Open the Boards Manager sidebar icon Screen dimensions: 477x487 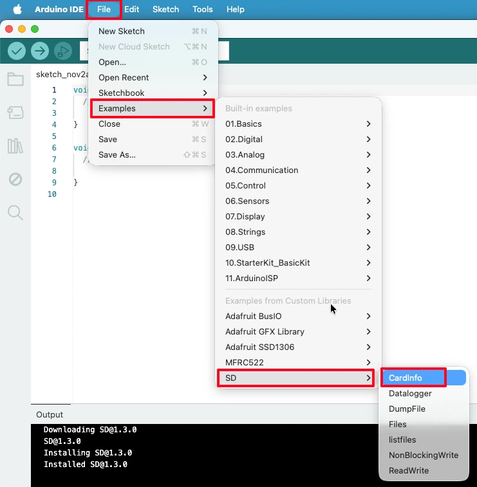[x=15, y=113]
